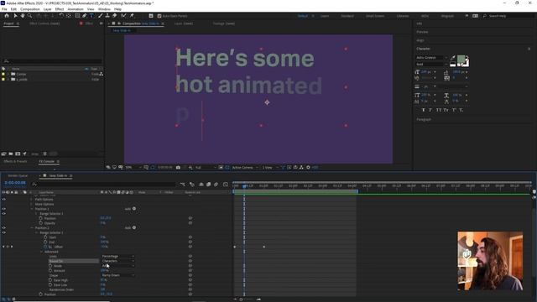Toggle Auto-Open Panels checkbox
Image resolution: width=537 pixels, height=302 pixels.
point(159,16)
